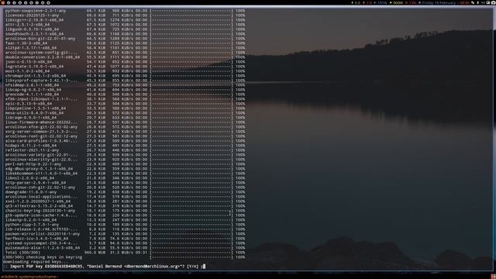Screen dimensions: 496x279
Task: Click the libpipeline package row
Action: [125, 108]
